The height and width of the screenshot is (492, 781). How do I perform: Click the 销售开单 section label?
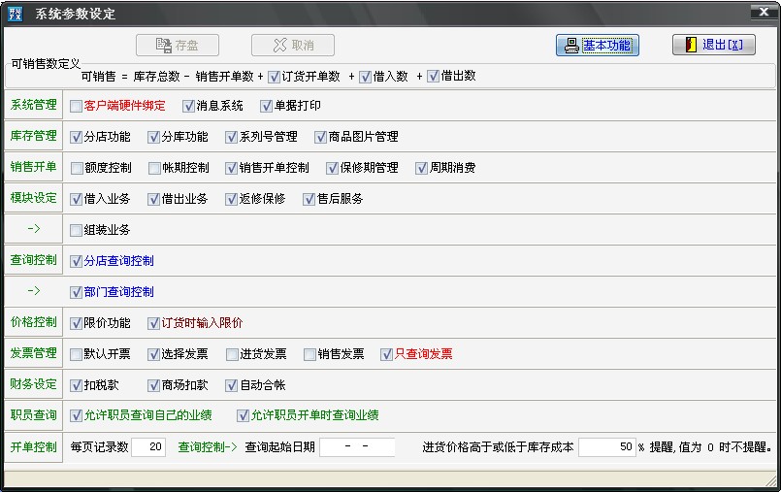(x=33, y=167)
